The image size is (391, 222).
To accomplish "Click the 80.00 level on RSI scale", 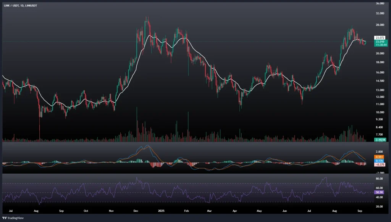I will tap(380, 179).
